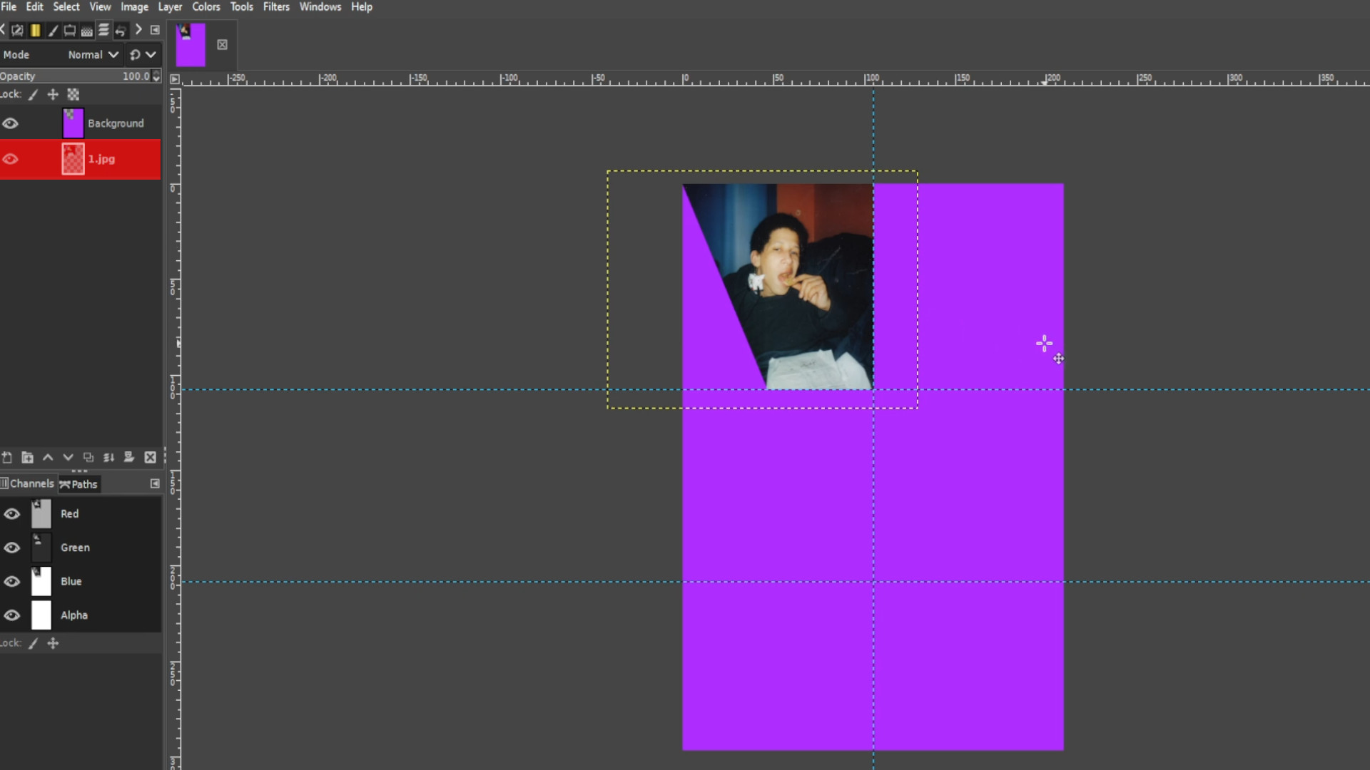Open the Gradients dock tab

point(35,30)
